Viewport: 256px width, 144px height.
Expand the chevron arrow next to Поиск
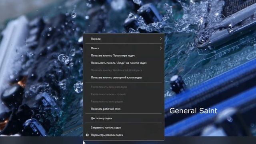tap(161, 48)
